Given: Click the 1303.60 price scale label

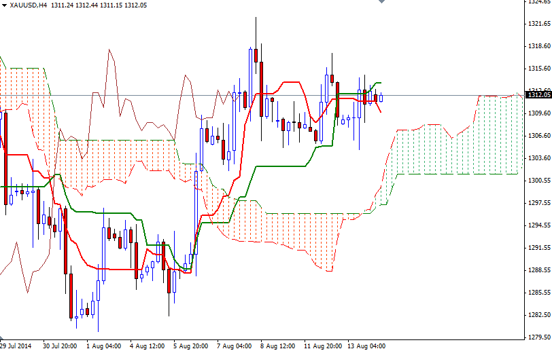Looking at the screenshot, I should click(539, 158).
